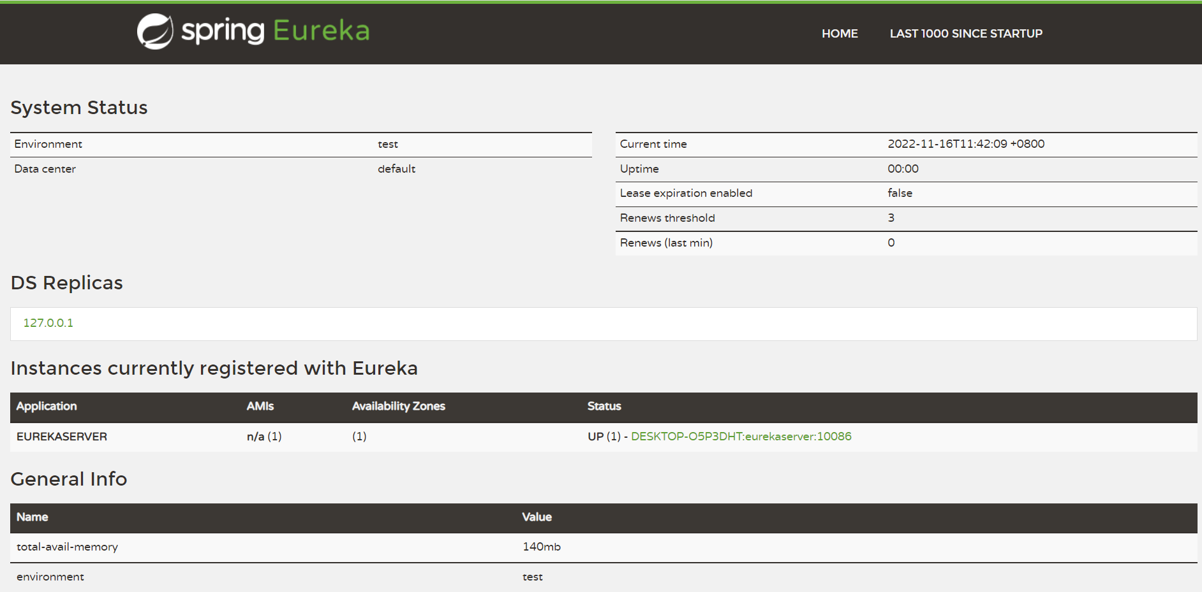The image size is (1202, 592).
Task: Click the Data center value default
Action: [397, 169]
